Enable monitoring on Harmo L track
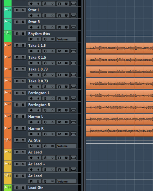 click(38, 122)
